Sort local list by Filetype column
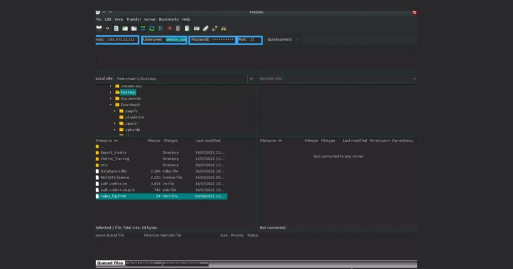 tap(171, 140)
